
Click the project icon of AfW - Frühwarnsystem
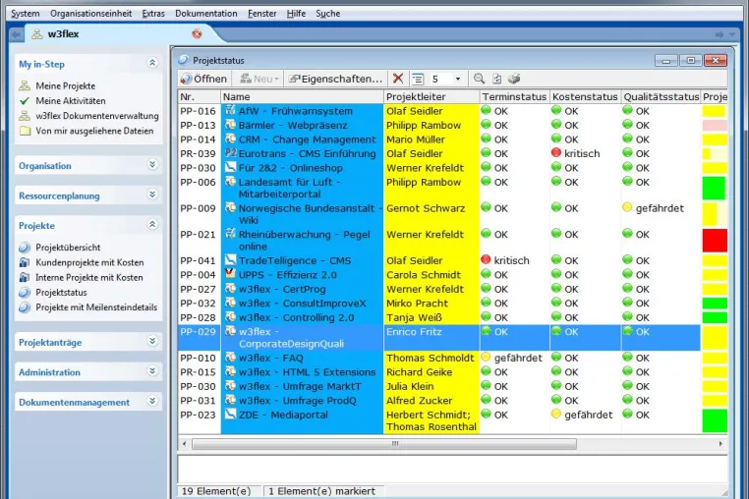click(x=230, y=110)
